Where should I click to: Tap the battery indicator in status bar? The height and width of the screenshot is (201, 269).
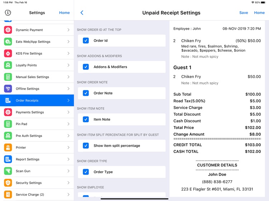coord(263,3)
